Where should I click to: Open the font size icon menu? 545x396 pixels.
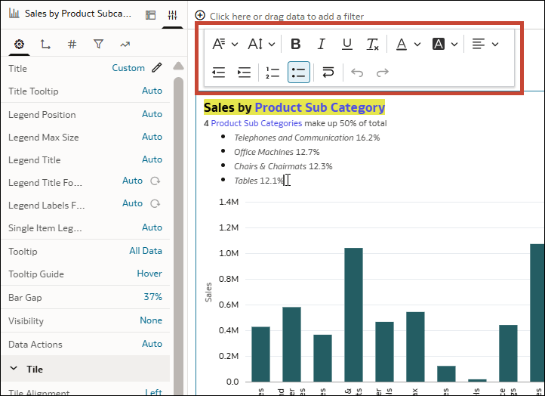click(x=255, y=44)
